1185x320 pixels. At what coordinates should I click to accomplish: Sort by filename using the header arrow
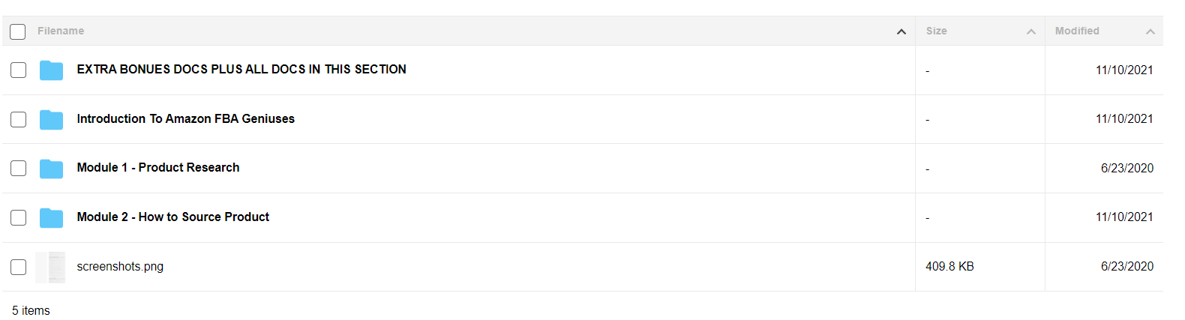pyautogui.click(x=901, y=31)
